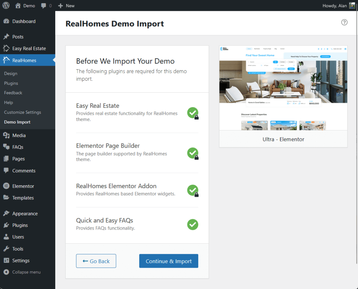Open the Customize Settings submenu link
Screen dimensions: 358x289
pyautogui.click(x=23, y=112)
